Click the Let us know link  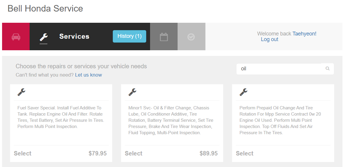click(x=88, y=75)
